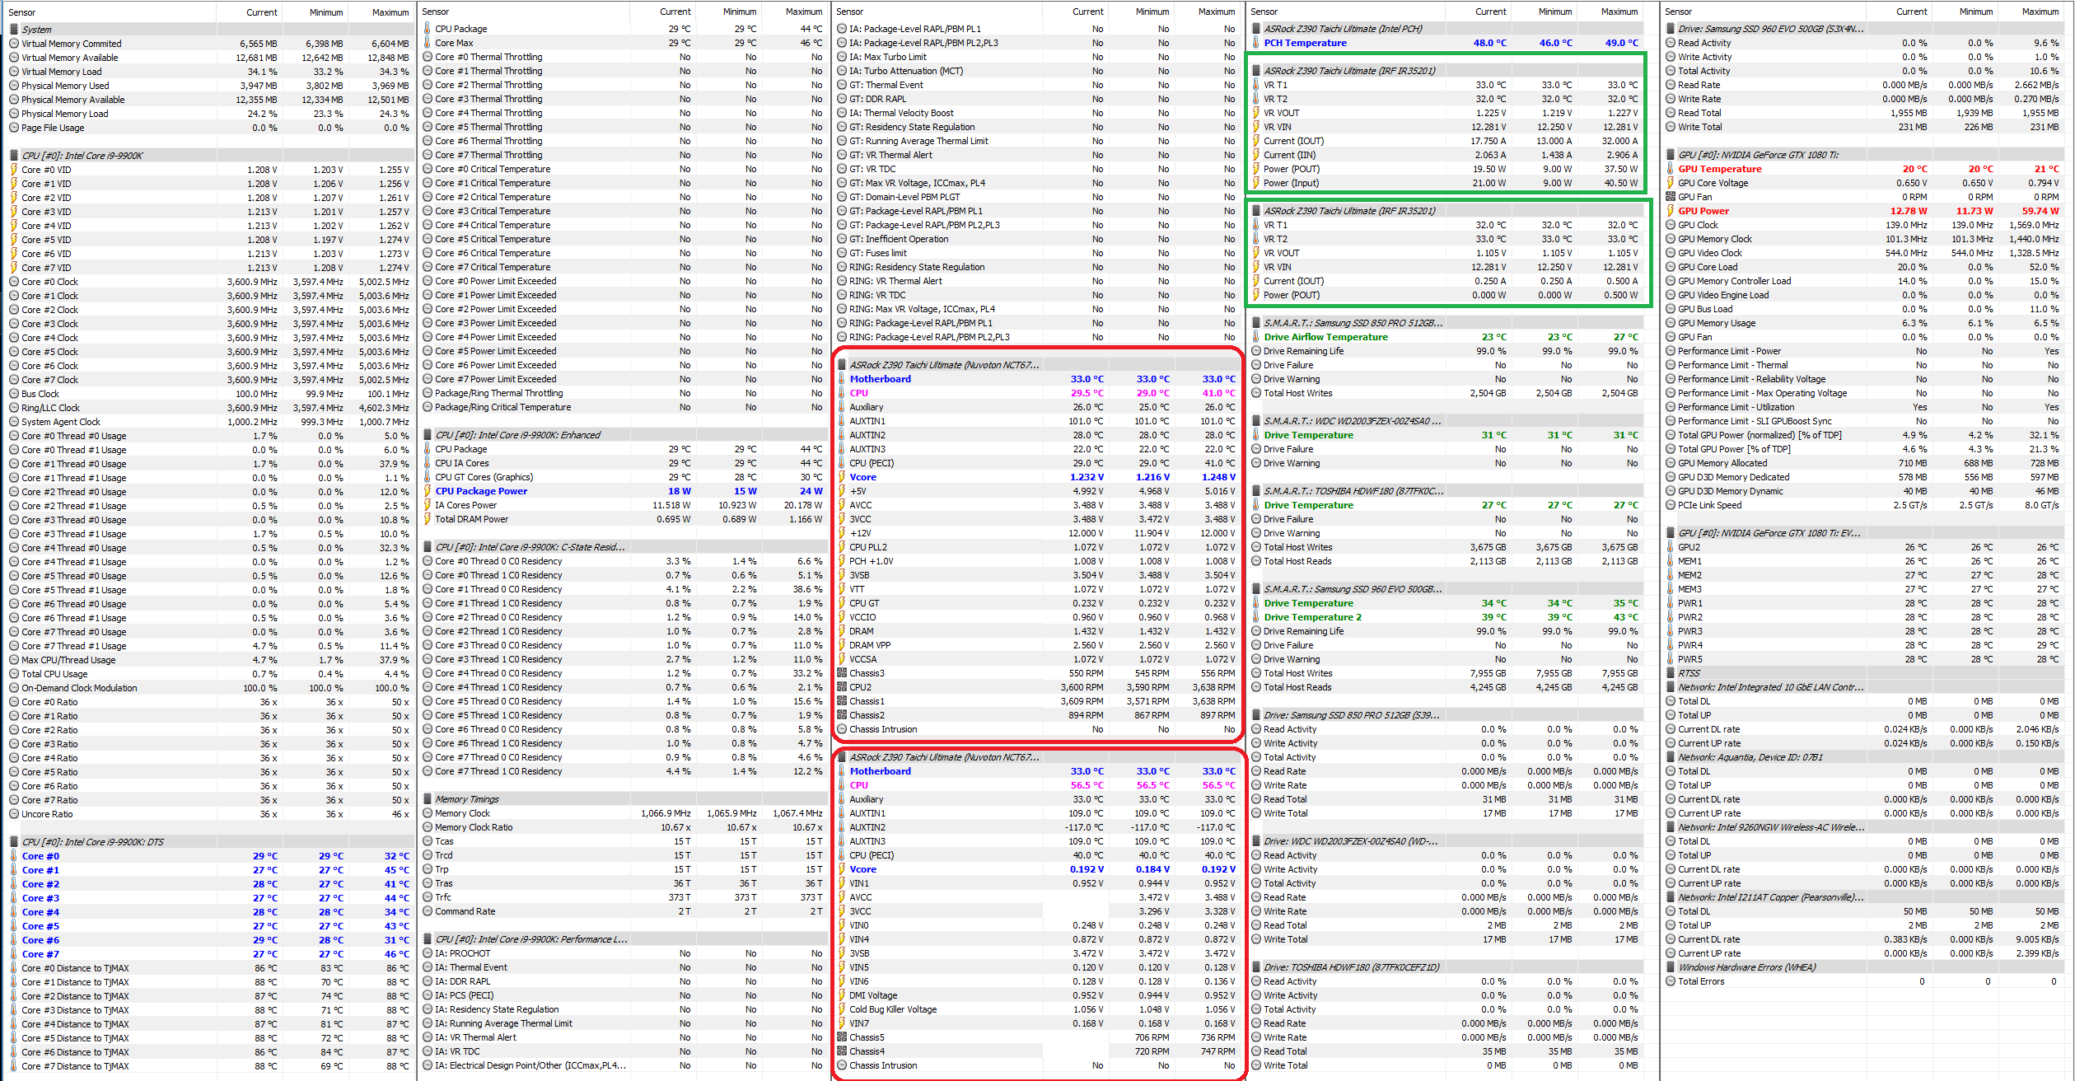The height and width of the screenshot is (1081, 2075).
Task: Select the Drive Temperature 2 row
Action: pos(1312,617)
